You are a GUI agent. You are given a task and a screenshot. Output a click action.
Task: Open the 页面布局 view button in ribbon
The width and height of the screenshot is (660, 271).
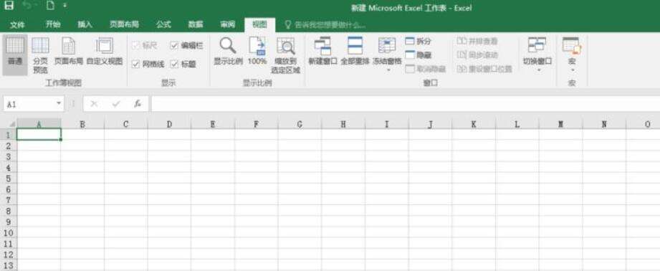coord(69,52)
